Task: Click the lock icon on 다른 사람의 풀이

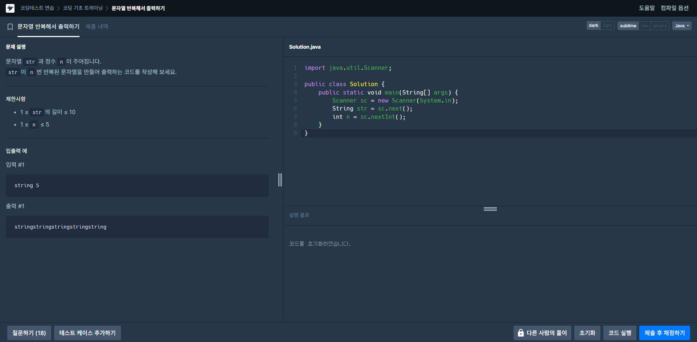Action: pos(521,333)
